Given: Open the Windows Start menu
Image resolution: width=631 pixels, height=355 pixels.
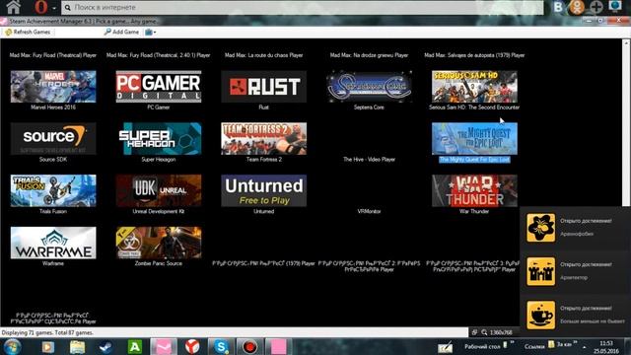Looking at the screenshot, I should pyautogui.click(x=12, y=346).
